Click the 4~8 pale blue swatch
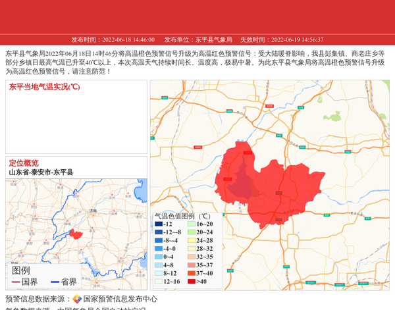 (x=159, y=265)
